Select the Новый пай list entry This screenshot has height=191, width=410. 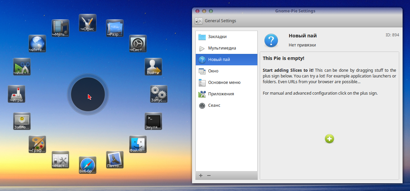pyautogui.click(x=226, y=60)
